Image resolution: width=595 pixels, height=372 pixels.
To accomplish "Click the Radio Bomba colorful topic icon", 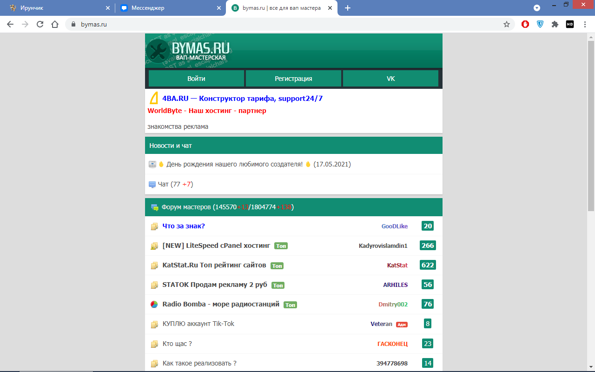I will [154, 305].
